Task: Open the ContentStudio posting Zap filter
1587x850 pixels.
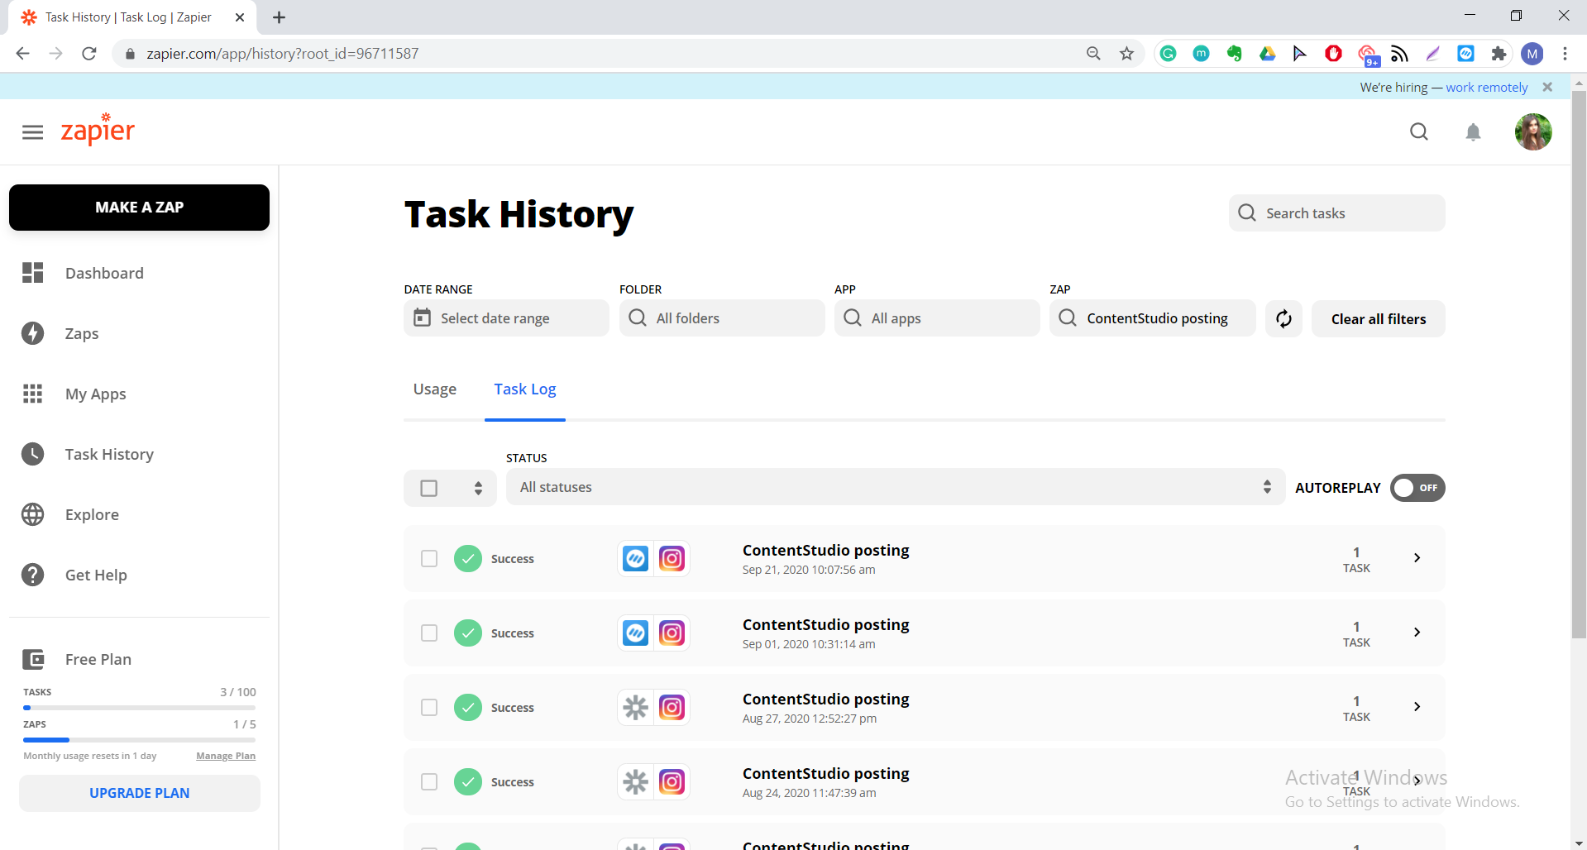Action: pos(1153,318)
